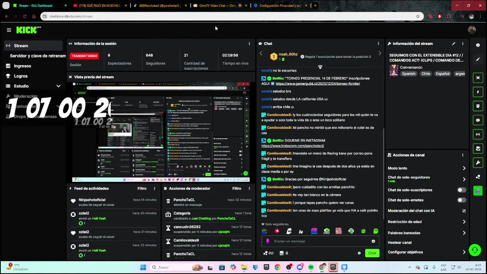Open Chat panel three-dot options
The image size is (487, 274).
378,44
